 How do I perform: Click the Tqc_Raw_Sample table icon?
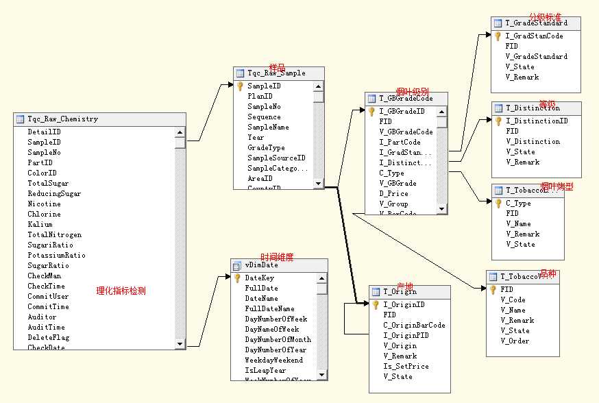(x=240, y=73)
